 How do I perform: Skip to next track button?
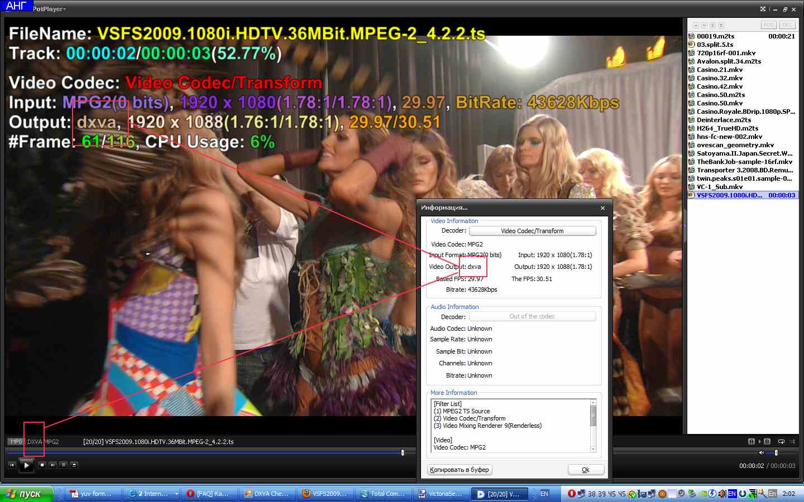click(52, 465)
